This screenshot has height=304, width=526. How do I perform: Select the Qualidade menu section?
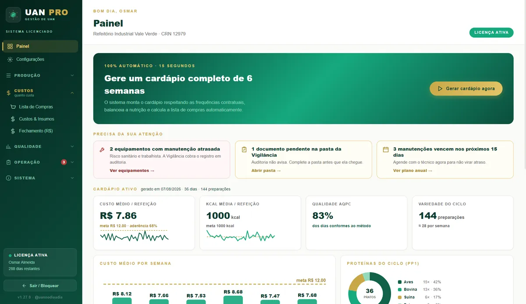click(x=40, y=147)
